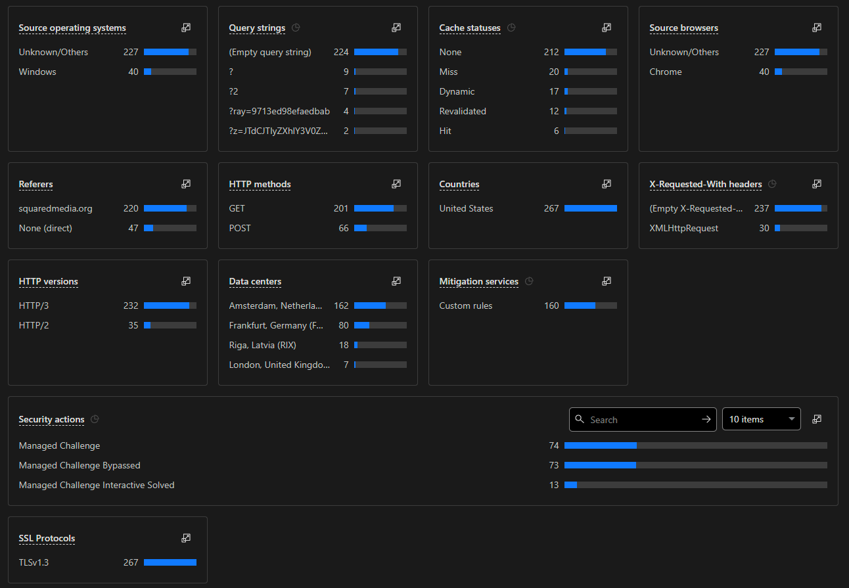
Task: Click the pie icon beside Query strings
Action: pos(296,28)
